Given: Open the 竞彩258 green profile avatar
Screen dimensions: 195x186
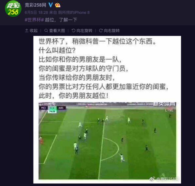Looking at the screenshot, I should tap(13, 9).
